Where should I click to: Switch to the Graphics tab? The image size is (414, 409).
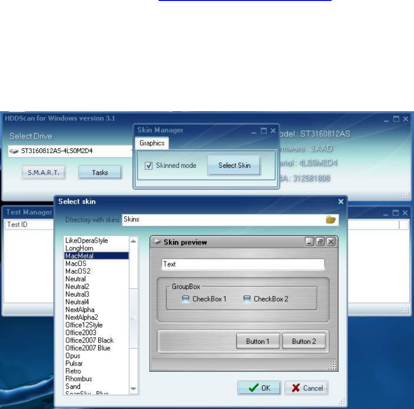152,143
